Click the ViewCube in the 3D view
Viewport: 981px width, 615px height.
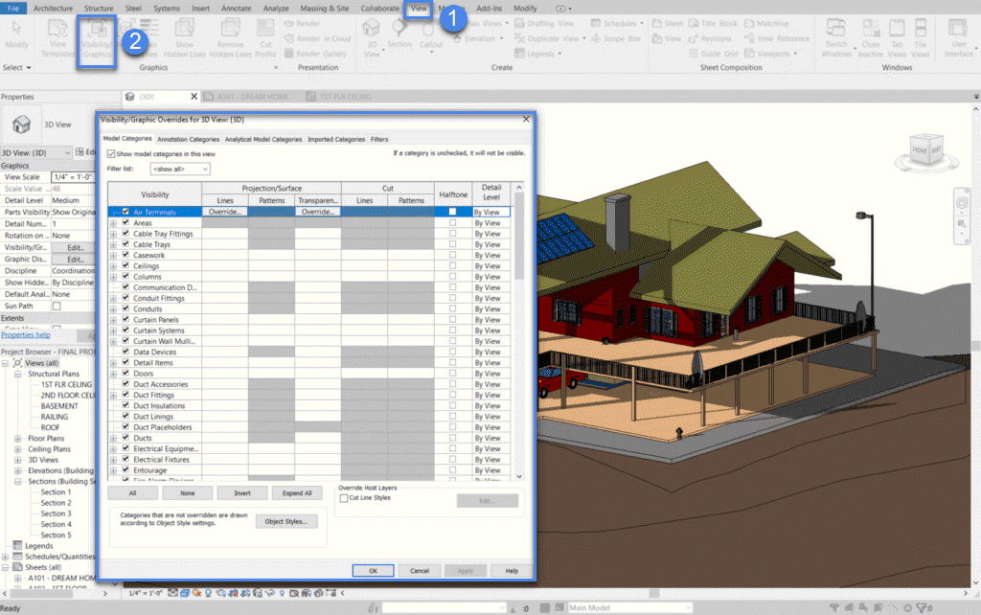click(x=922, y=150)
